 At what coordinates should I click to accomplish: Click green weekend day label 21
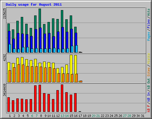point(98,116)
